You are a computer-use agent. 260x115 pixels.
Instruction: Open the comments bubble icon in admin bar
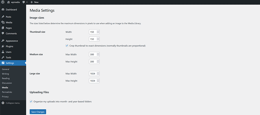(x=23, y=2)
